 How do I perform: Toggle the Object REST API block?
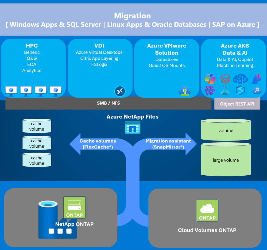point(237,104)
